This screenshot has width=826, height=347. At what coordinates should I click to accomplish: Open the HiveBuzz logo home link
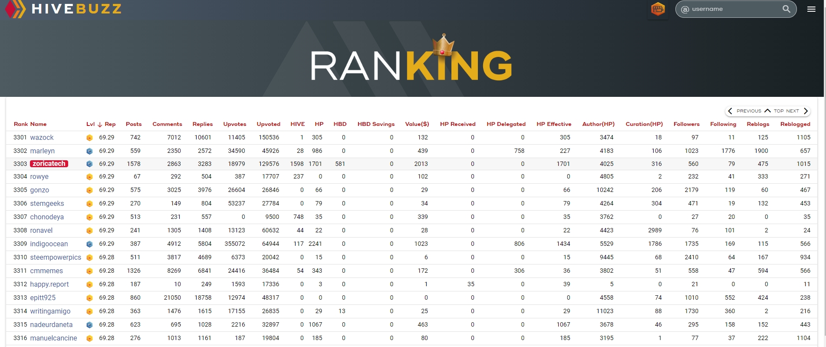pyautogui.click(x=63, y=9)
